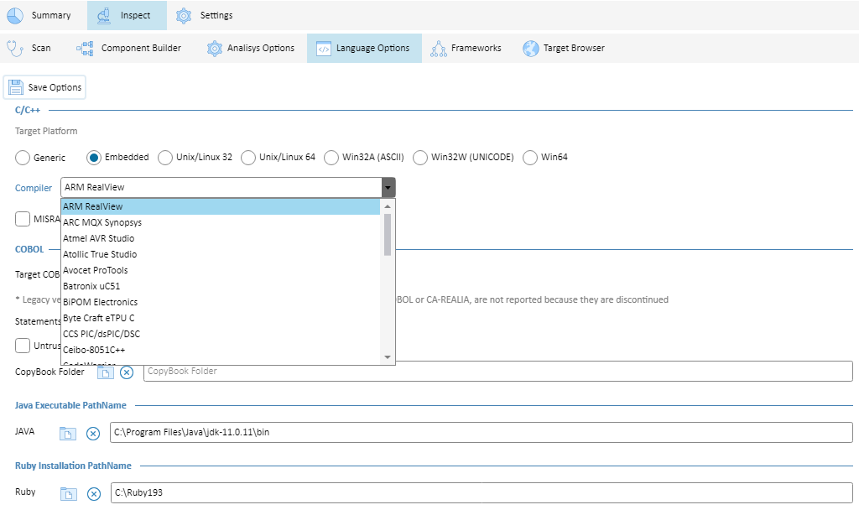This screenshot has width=859, height=510.
Task: Click inside the Ruby installation path field
Action: click(x=336, y=494)
